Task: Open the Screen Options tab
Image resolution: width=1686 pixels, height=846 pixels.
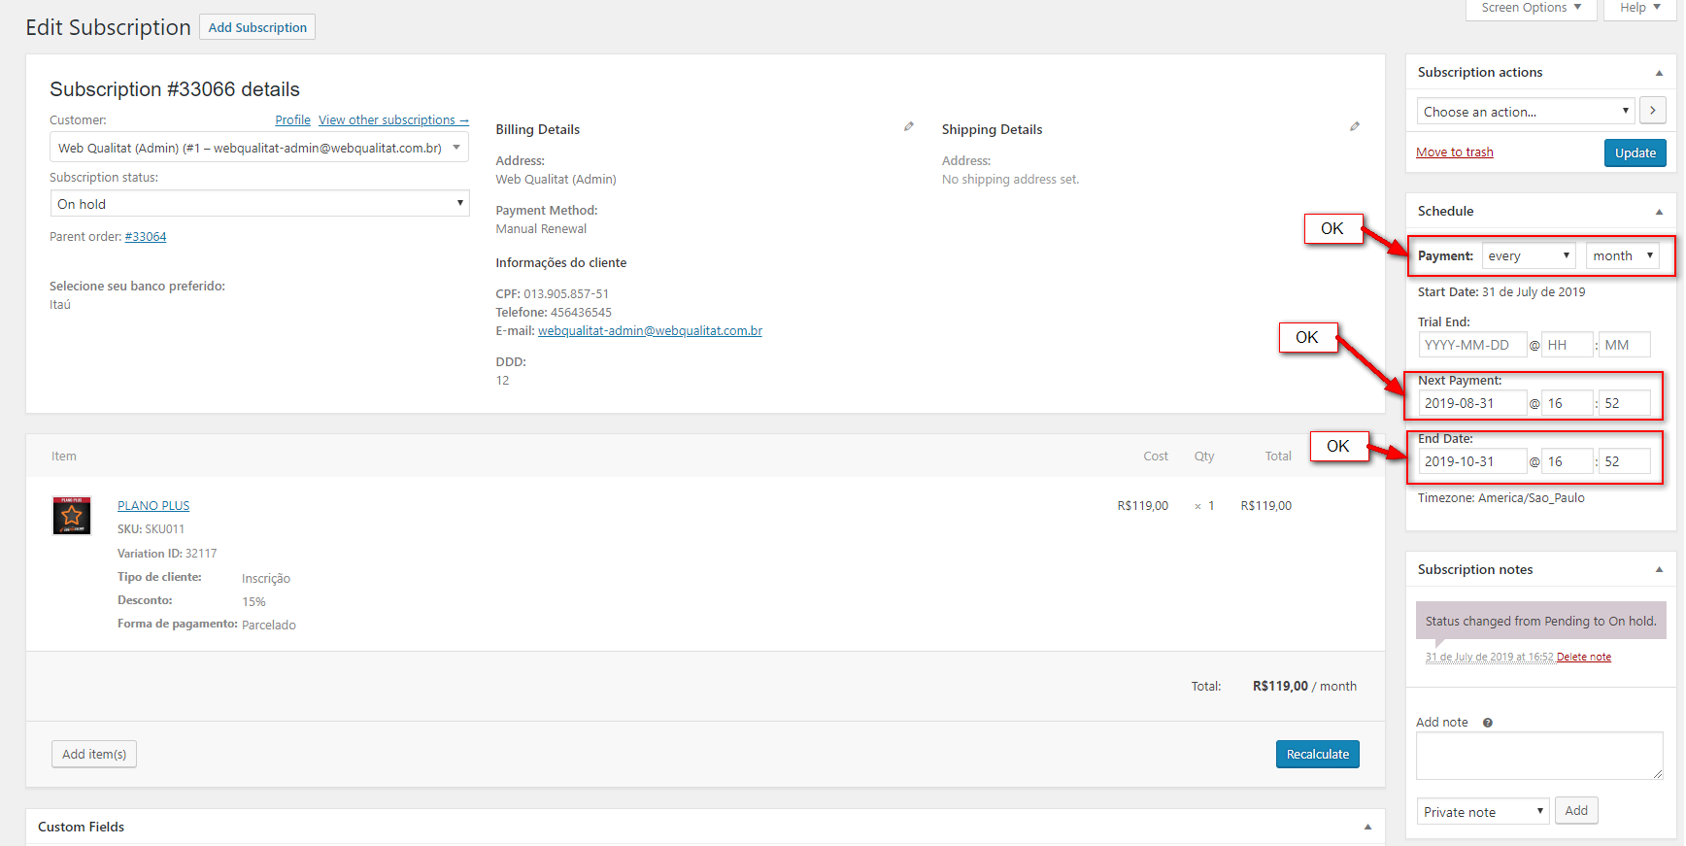Action: pyautogui.click(x=1531, y=8)
